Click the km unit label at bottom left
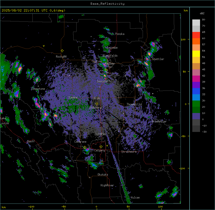Image resolution: width=215 pixels, height=210 pixels. coord(3,207)
